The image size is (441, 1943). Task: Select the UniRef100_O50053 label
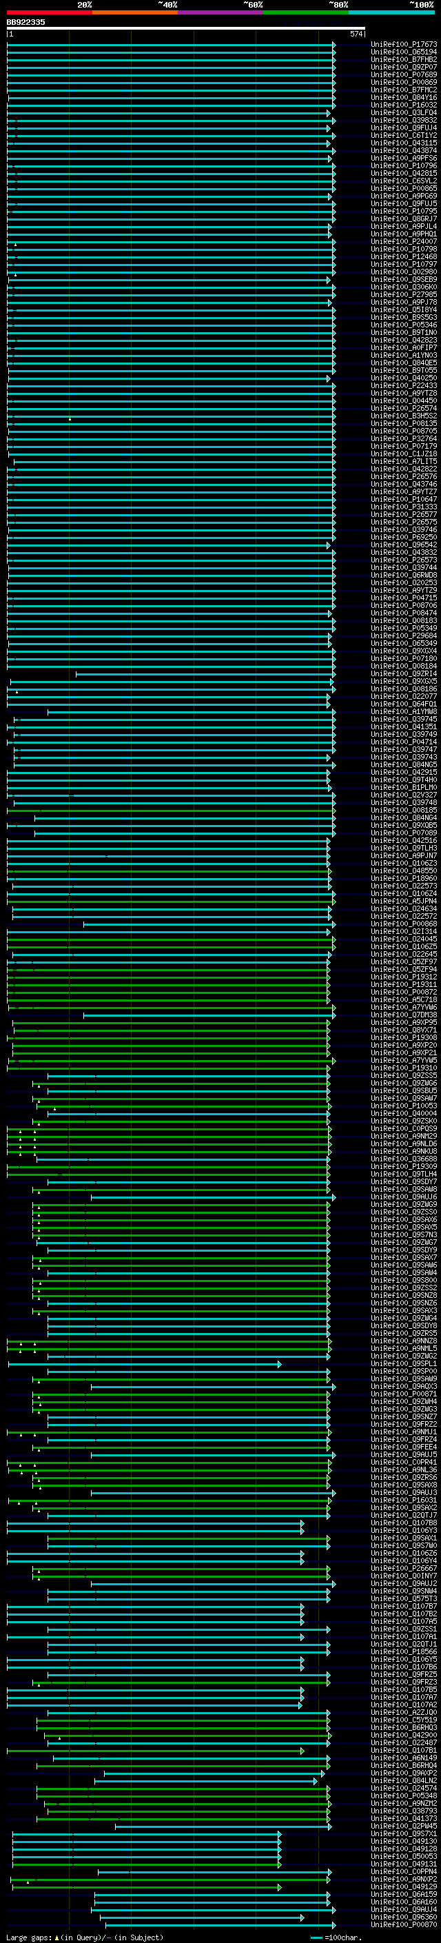(x=404, y=1856)
